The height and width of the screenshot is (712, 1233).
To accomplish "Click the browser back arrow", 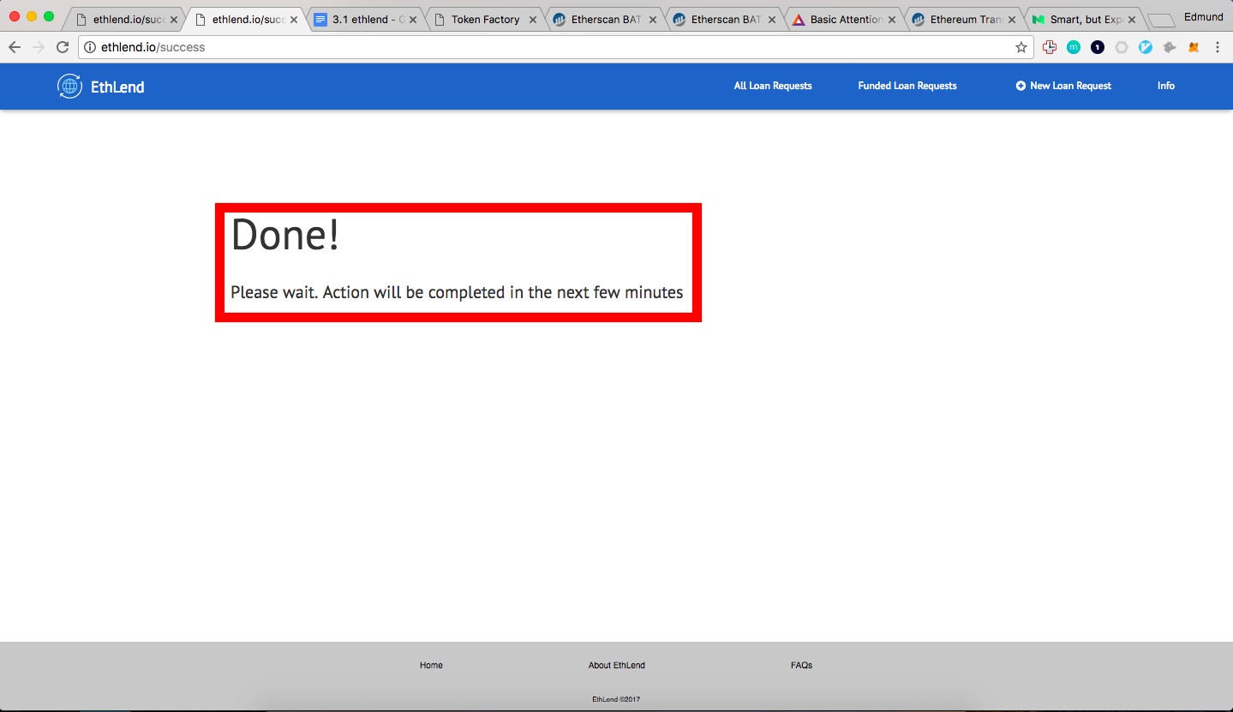I will 14,47.
